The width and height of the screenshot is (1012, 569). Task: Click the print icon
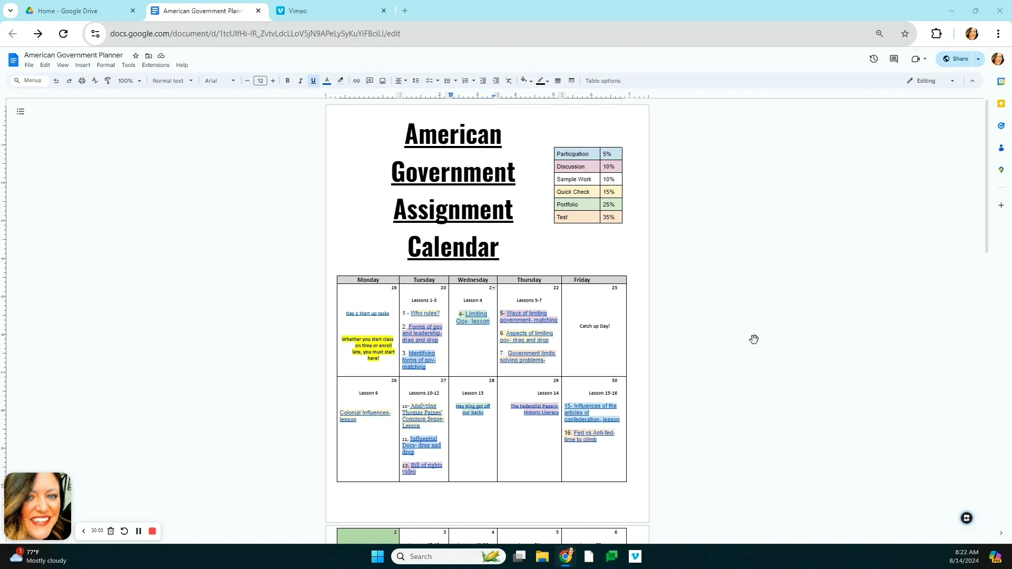82,81
